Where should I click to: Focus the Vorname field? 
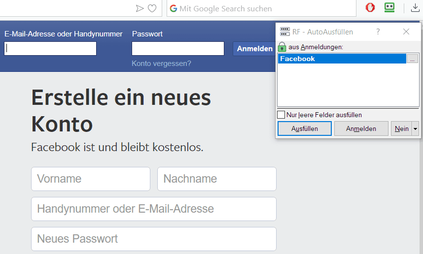pyautogui.click(x=91, y=179)
